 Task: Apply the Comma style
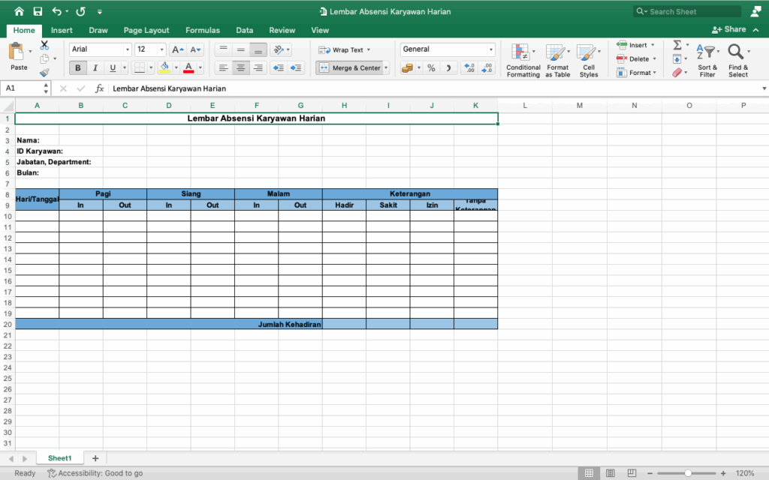point(448,68)
